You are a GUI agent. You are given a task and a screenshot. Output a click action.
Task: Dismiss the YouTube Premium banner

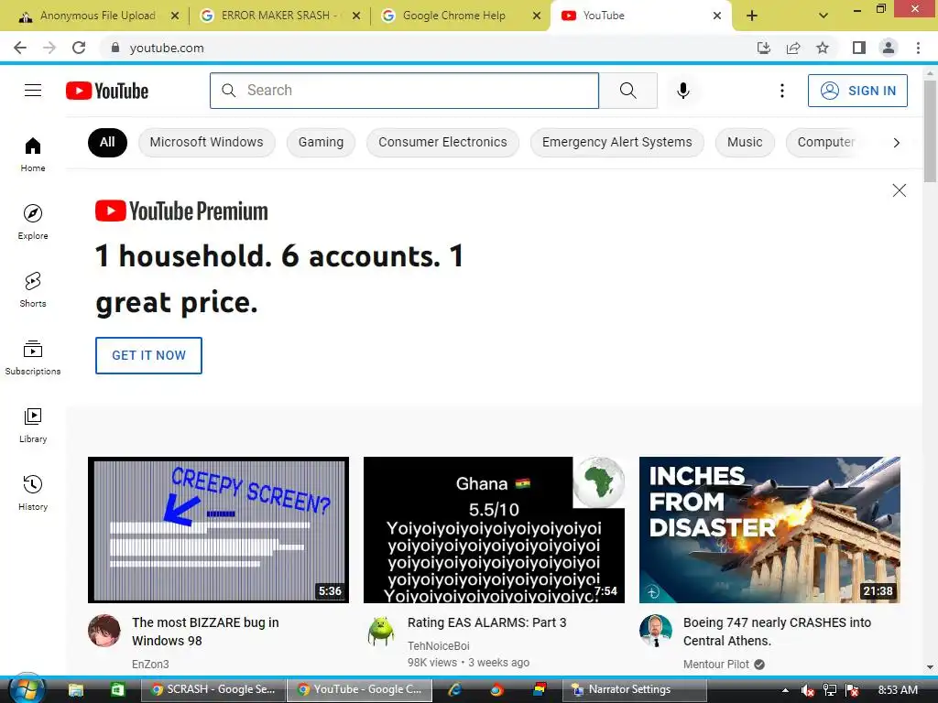tap(900, 190)
